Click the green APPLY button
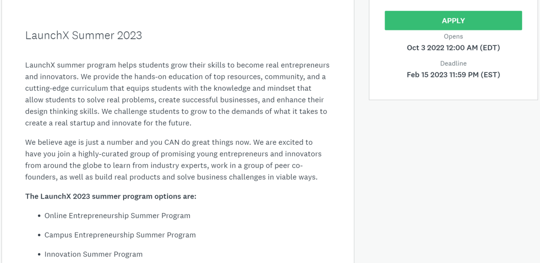This screenshot has width=540, height=263. (x=453, y=20)
